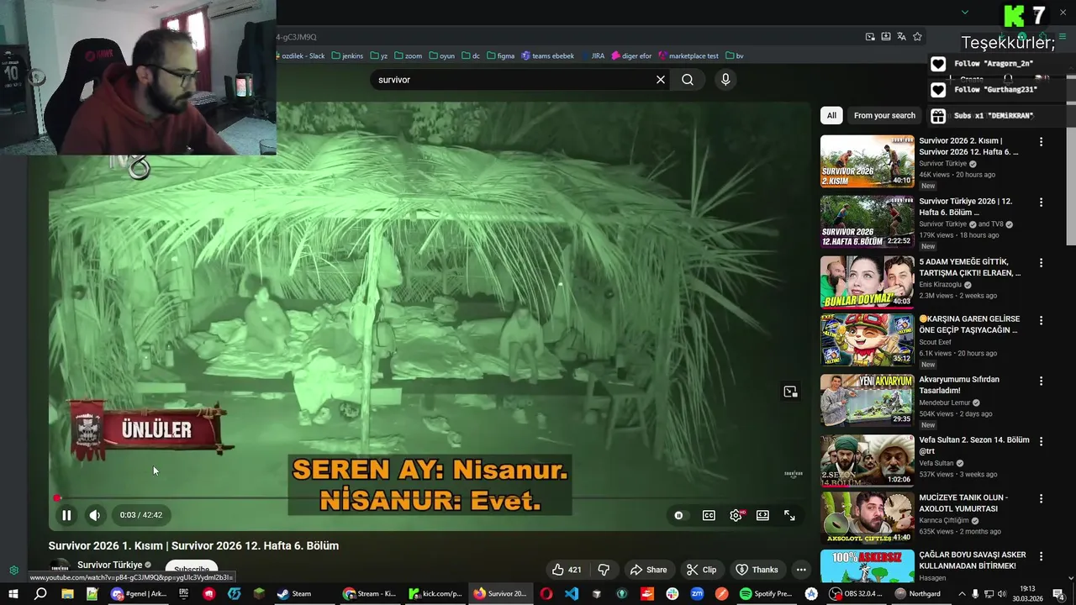This screenshot has width=1076, height=605.
Task: Select the All filter chip
Action: 831,116
